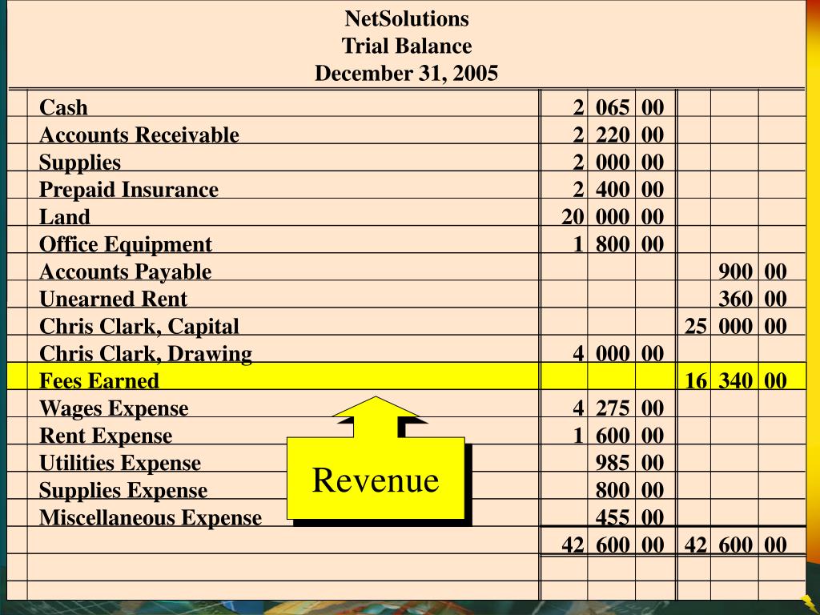The image size is (820, 615).
Task: Click the Cash account name
Action: 63,108
